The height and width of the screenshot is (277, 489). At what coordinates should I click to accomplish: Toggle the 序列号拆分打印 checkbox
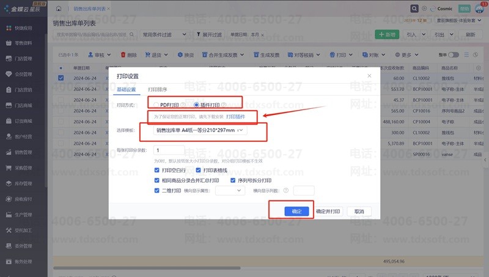coord(233,180)
